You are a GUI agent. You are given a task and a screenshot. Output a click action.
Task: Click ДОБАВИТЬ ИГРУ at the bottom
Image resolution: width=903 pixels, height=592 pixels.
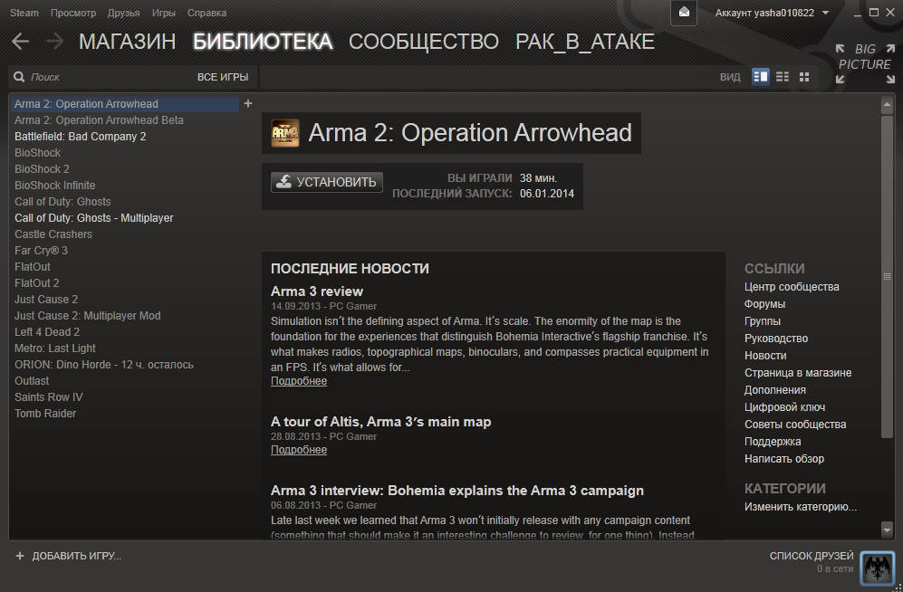pos(69,556)
